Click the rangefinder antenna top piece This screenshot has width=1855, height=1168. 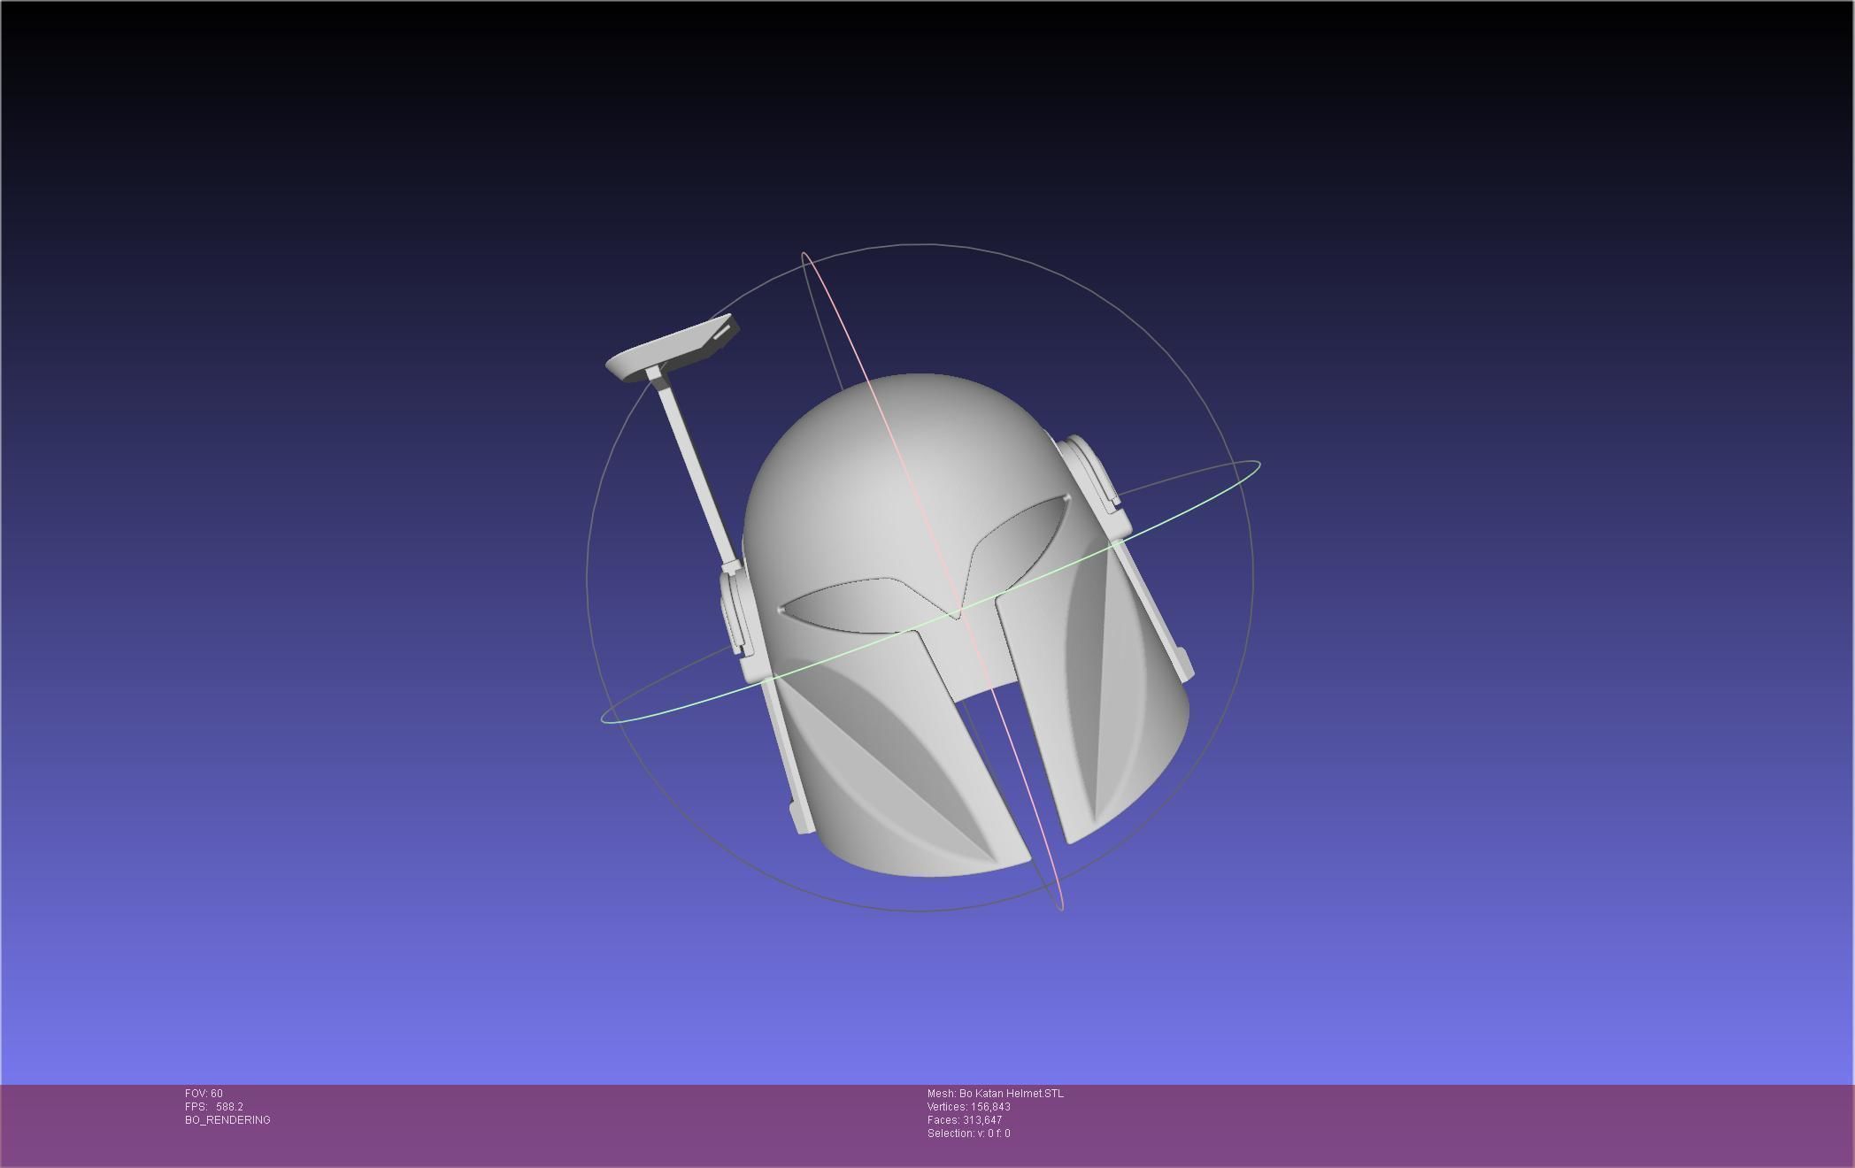click(x=673, y=348)
